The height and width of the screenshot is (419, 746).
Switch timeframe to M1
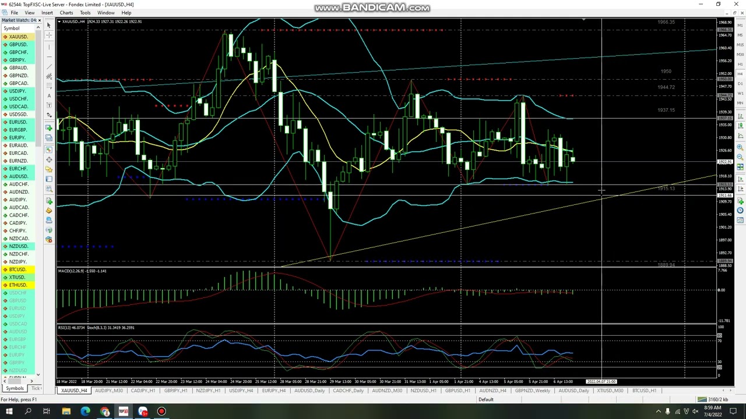pyautogui.click(x=740, y=26)
